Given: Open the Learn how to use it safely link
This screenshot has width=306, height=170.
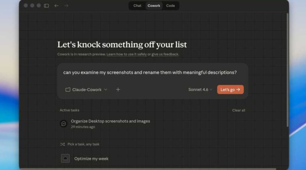Looking at the screenshot, I should point(128,54).
